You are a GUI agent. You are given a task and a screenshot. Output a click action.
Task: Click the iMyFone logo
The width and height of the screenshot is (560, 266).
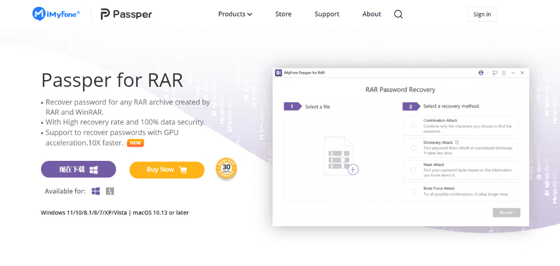(56, 14)
